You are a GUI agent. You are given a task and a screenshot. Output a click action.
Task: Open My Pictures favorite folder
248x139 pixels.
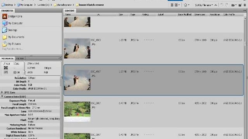coord(11,44)
